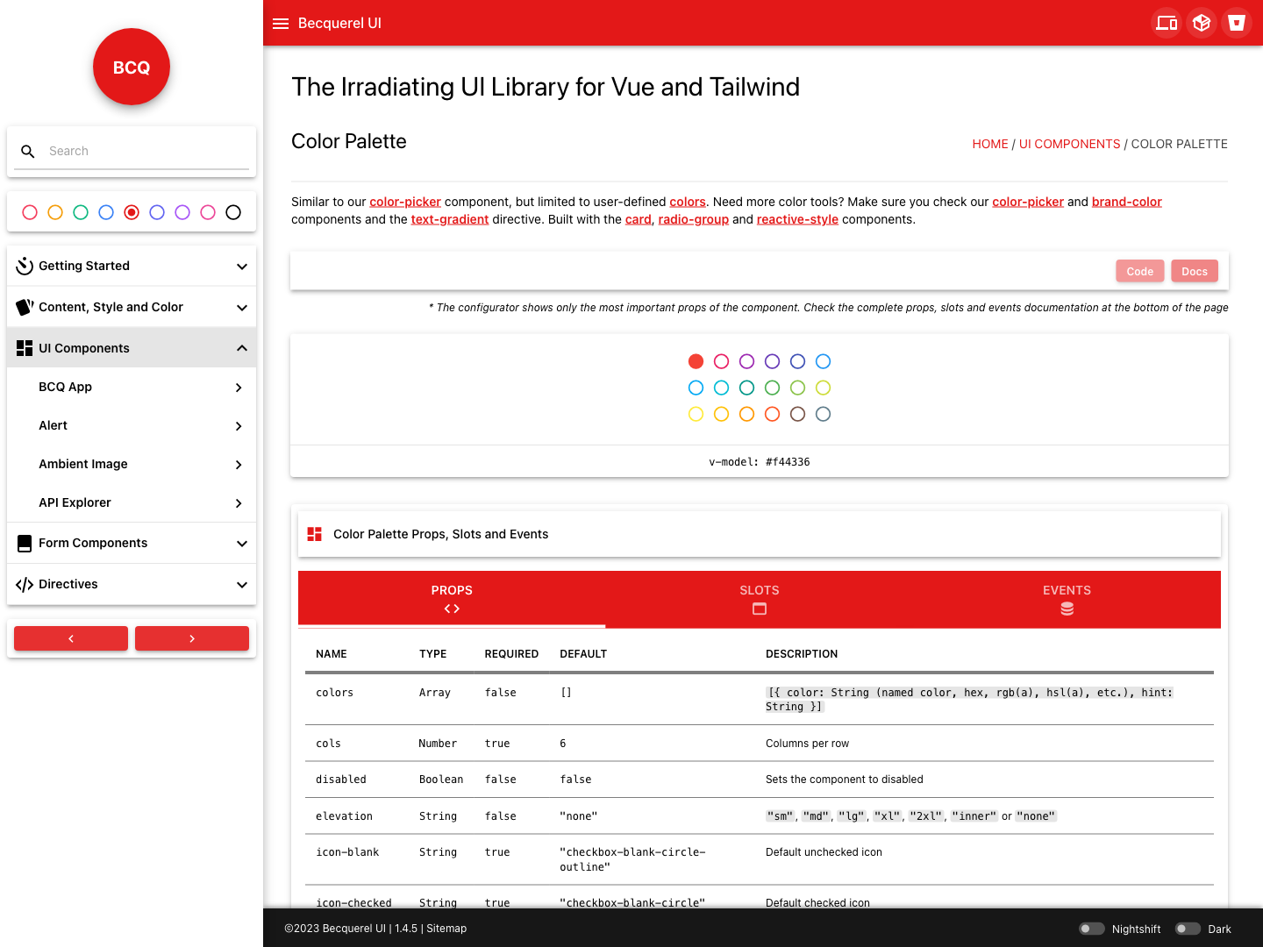Expand the Getting Started section
1263x947 pixels.
point(132,266)
